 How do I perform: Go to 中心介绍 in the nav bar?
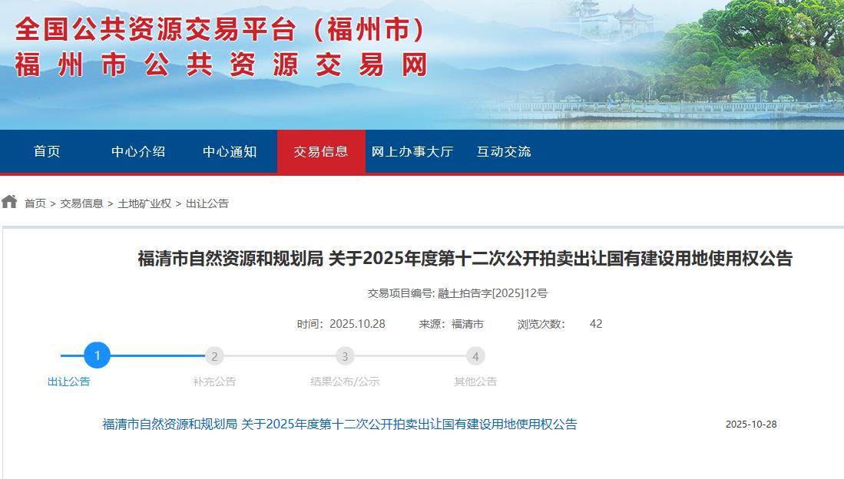pyautogui.click(x=138, y=151)
